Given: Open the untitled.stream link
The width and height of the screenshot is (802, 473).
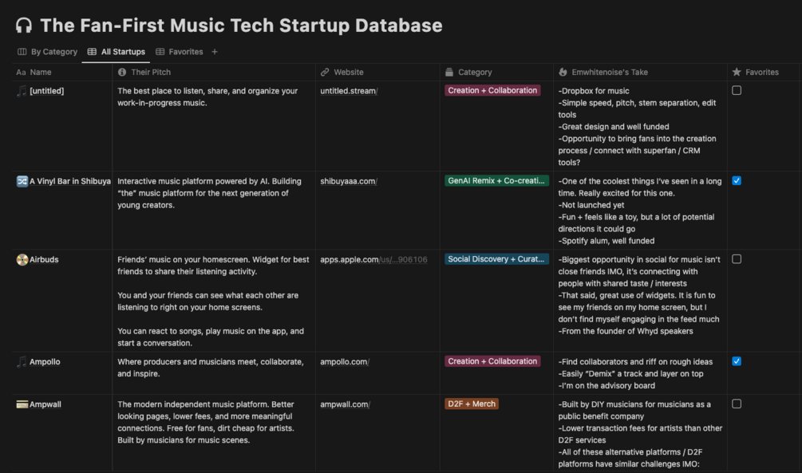Looking at the screenshot, I should click(348, 91).
